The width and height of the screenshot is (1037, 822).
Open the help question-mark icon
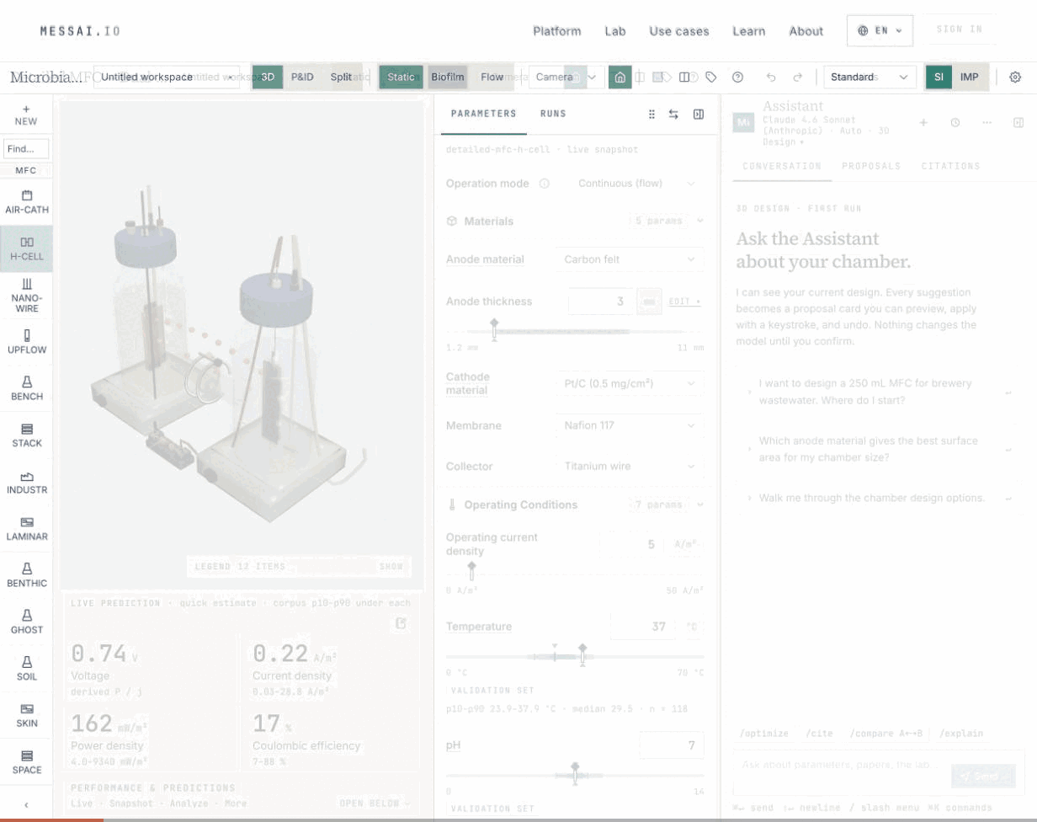738,77
